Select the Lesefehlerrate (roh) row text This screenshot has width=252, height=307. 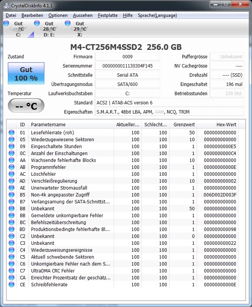coord(53,132)
